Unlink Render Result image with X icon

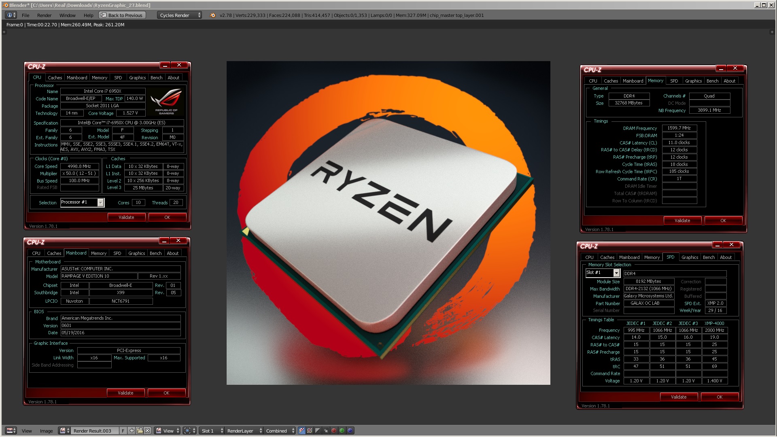148,431
